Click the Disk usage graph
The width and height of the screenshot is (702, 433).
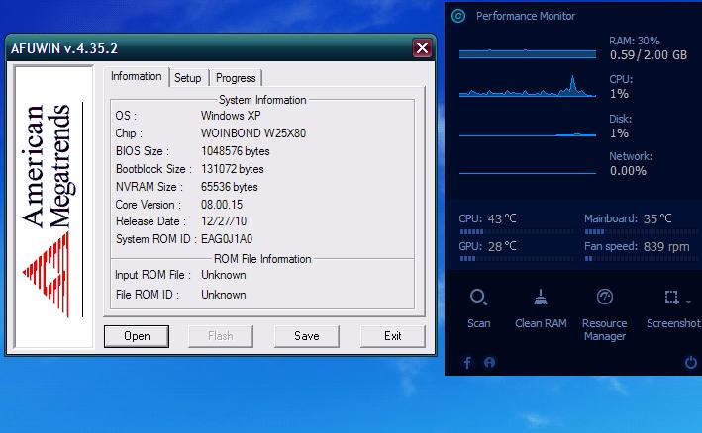pos(528,134)
